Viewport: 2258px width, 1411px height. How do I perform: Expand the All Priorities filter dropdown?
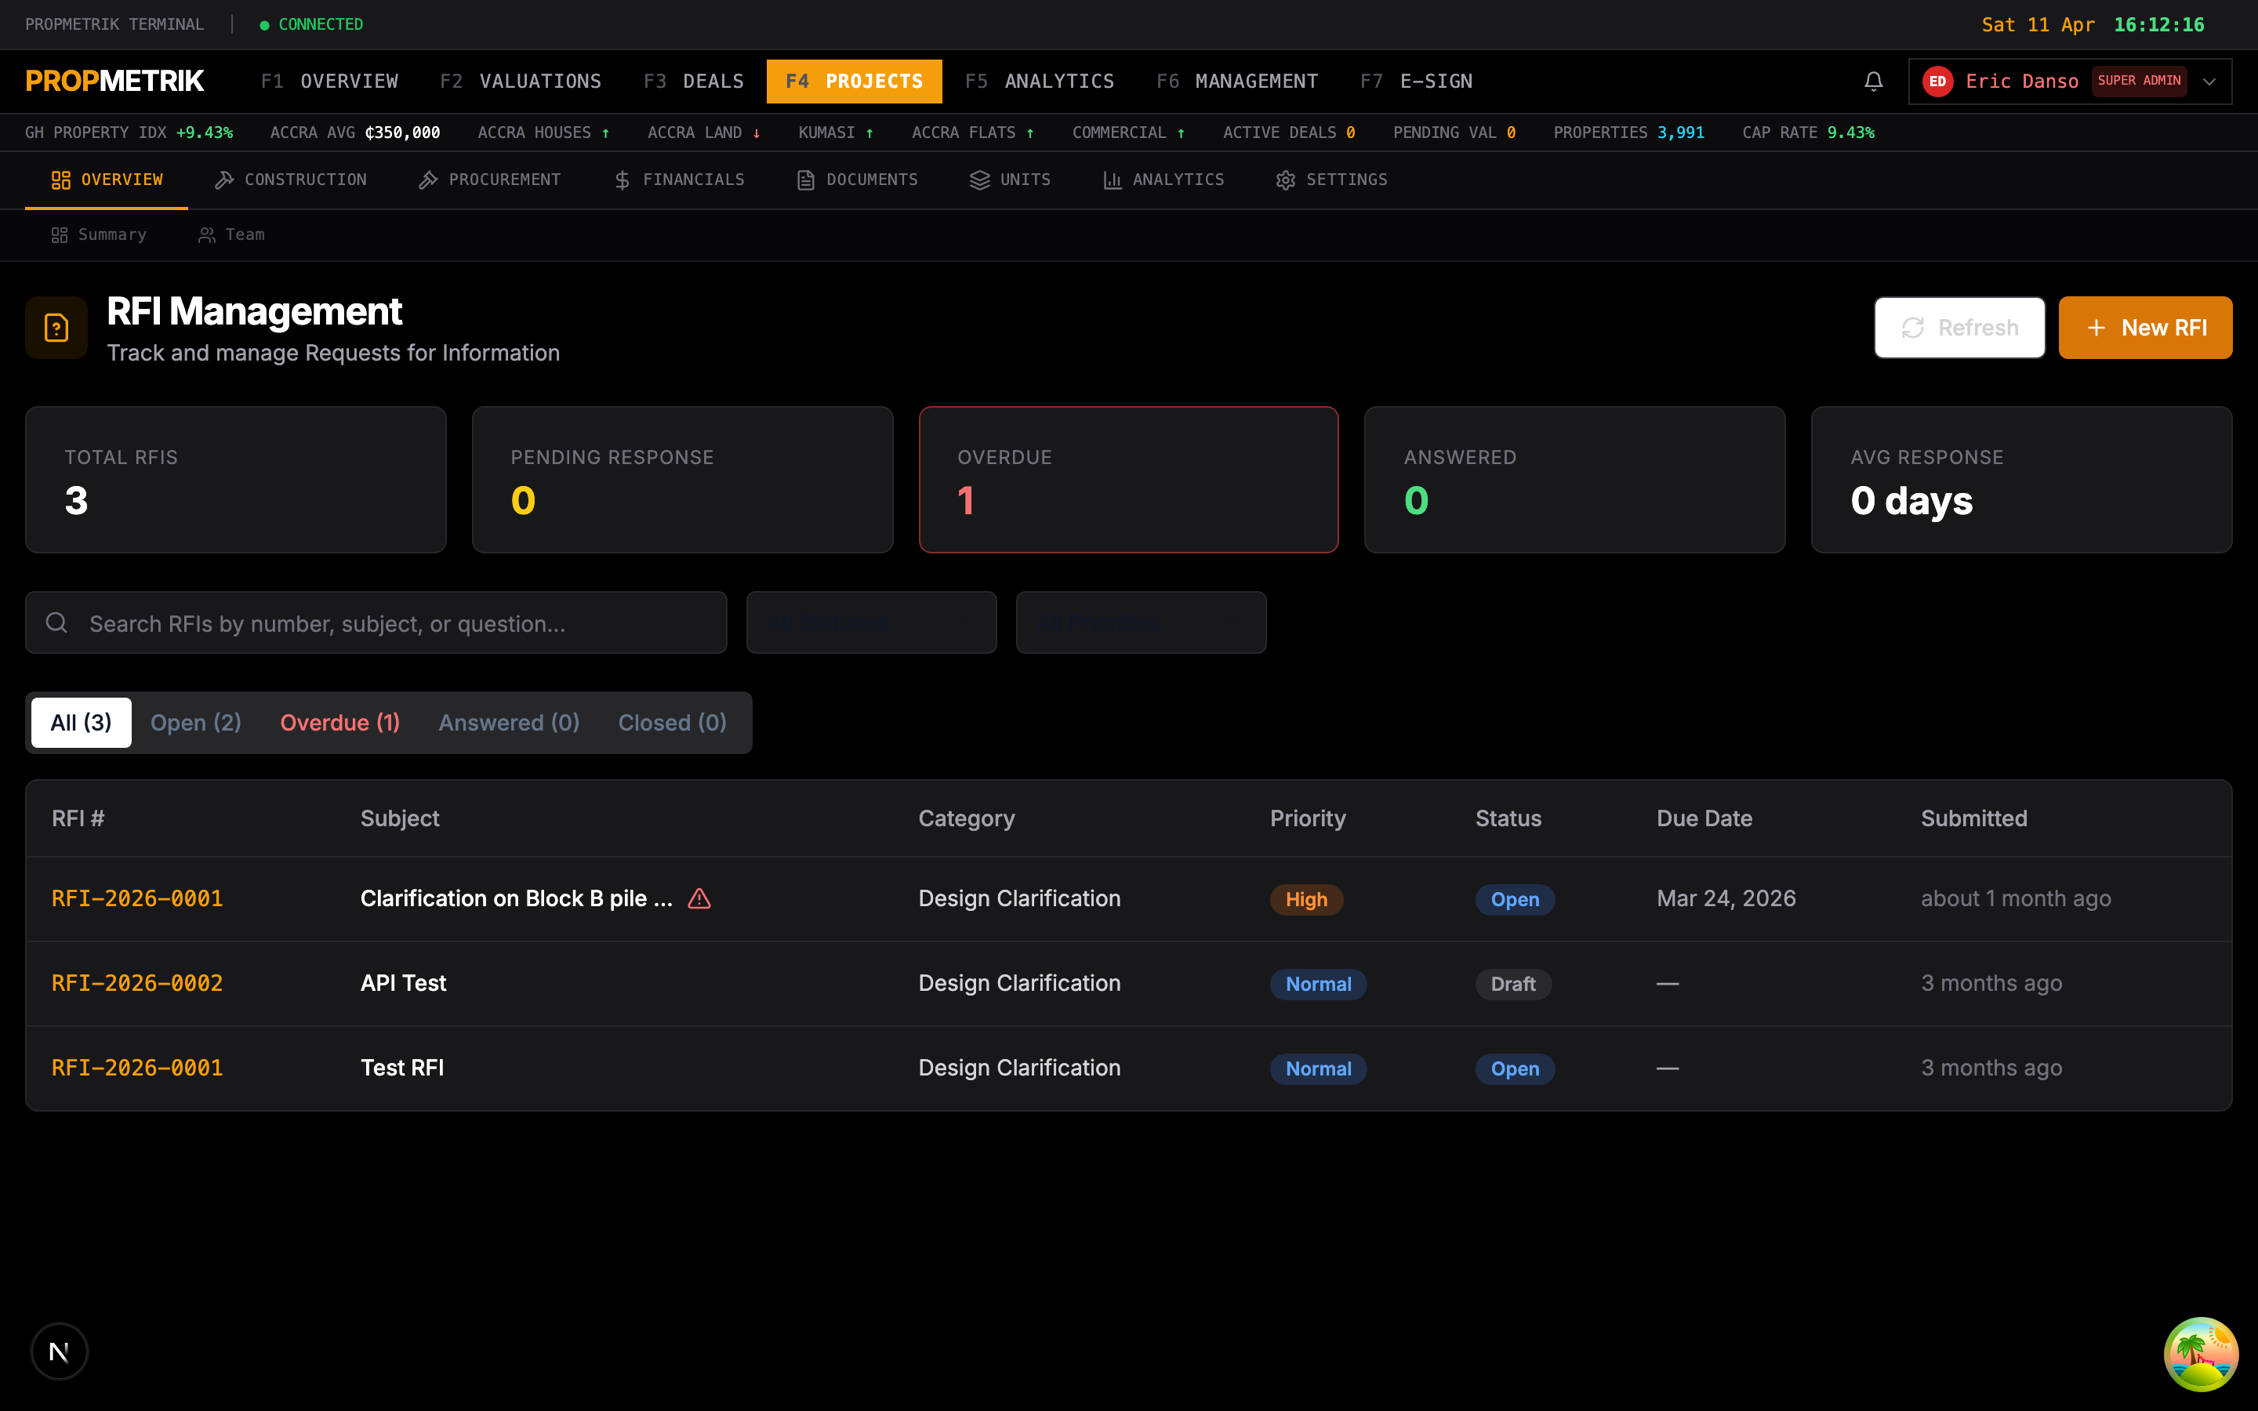1140,622
